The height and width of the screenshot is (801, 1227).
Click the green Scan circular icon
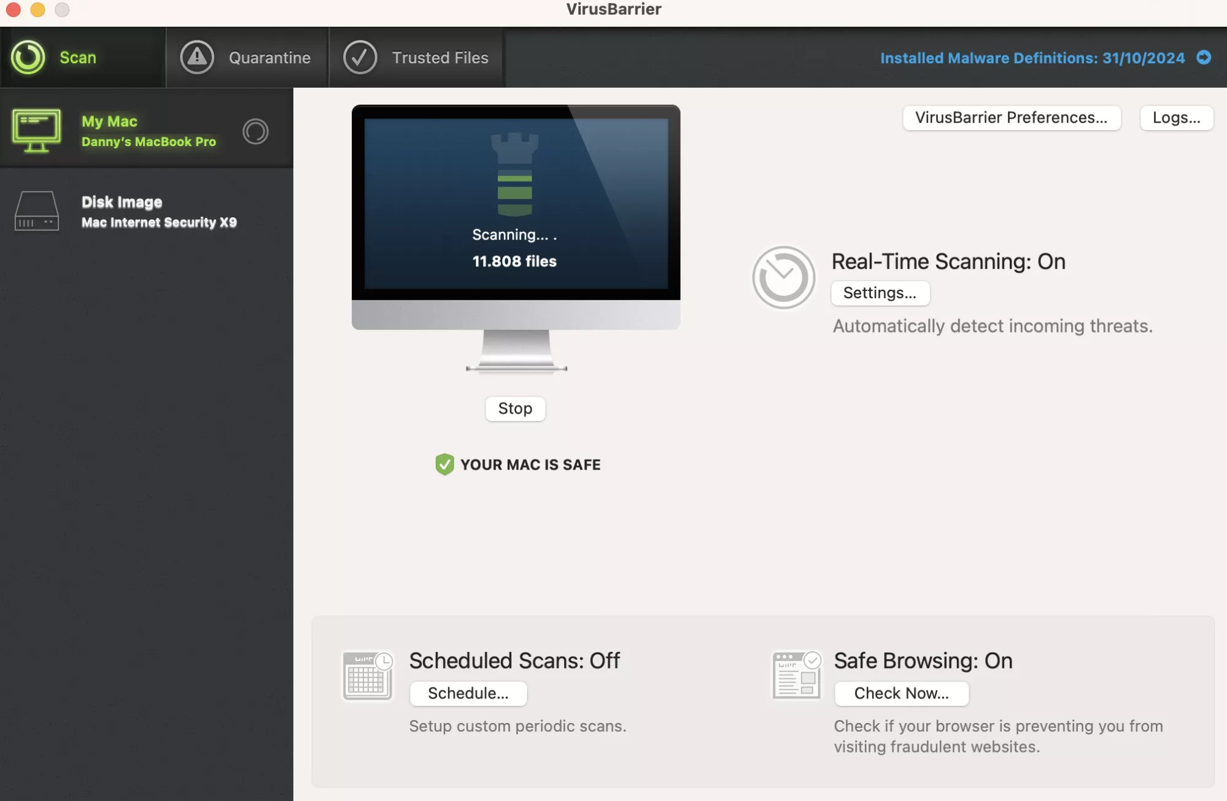click(x=28, y=58)
